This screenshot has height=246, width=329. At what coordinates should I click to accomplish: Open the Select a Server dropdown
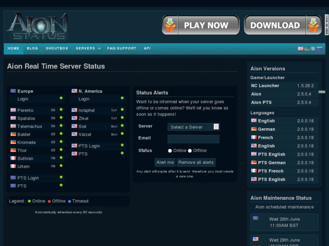click(x=193, y=127)
